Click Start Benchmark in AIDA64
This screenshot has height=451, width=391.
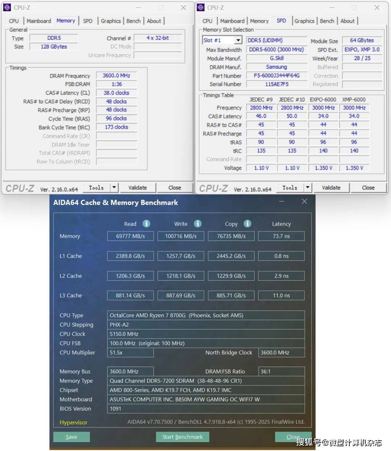[182, 437]
